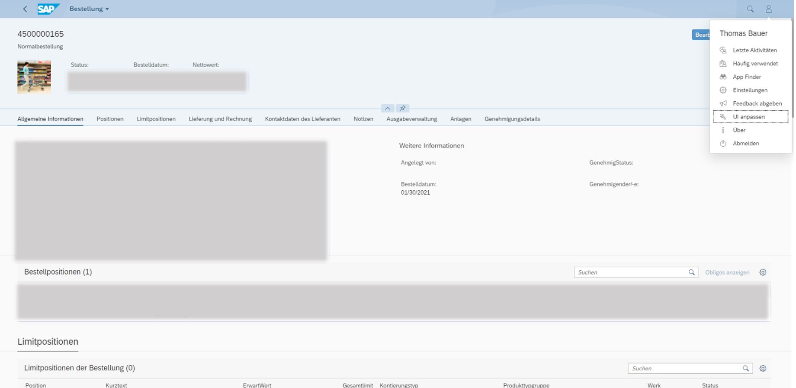Viewport: 796px width, 388px height.
Task: Click the Häufig verwendet icon
Action: (723, 64)
